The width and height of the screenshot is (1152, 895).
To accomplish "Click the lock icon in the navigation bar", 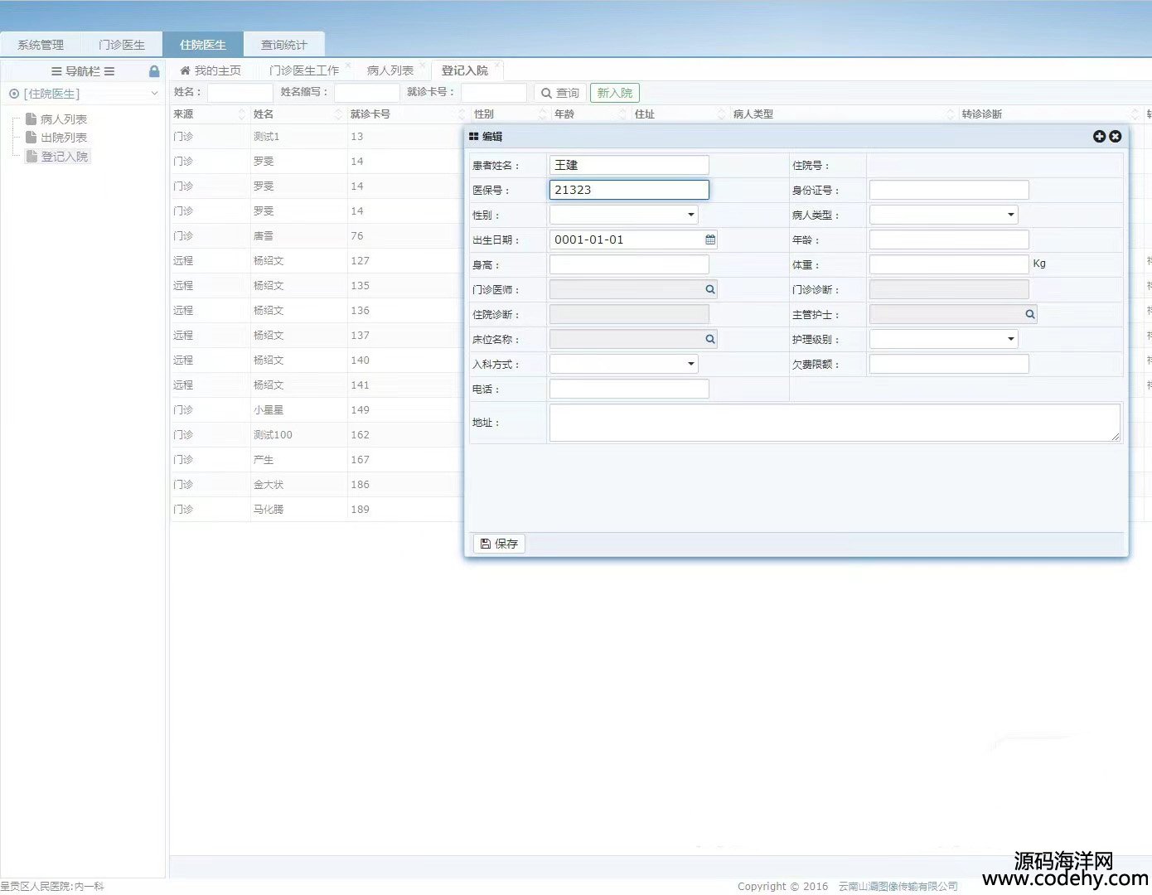I will click(154, 71).
